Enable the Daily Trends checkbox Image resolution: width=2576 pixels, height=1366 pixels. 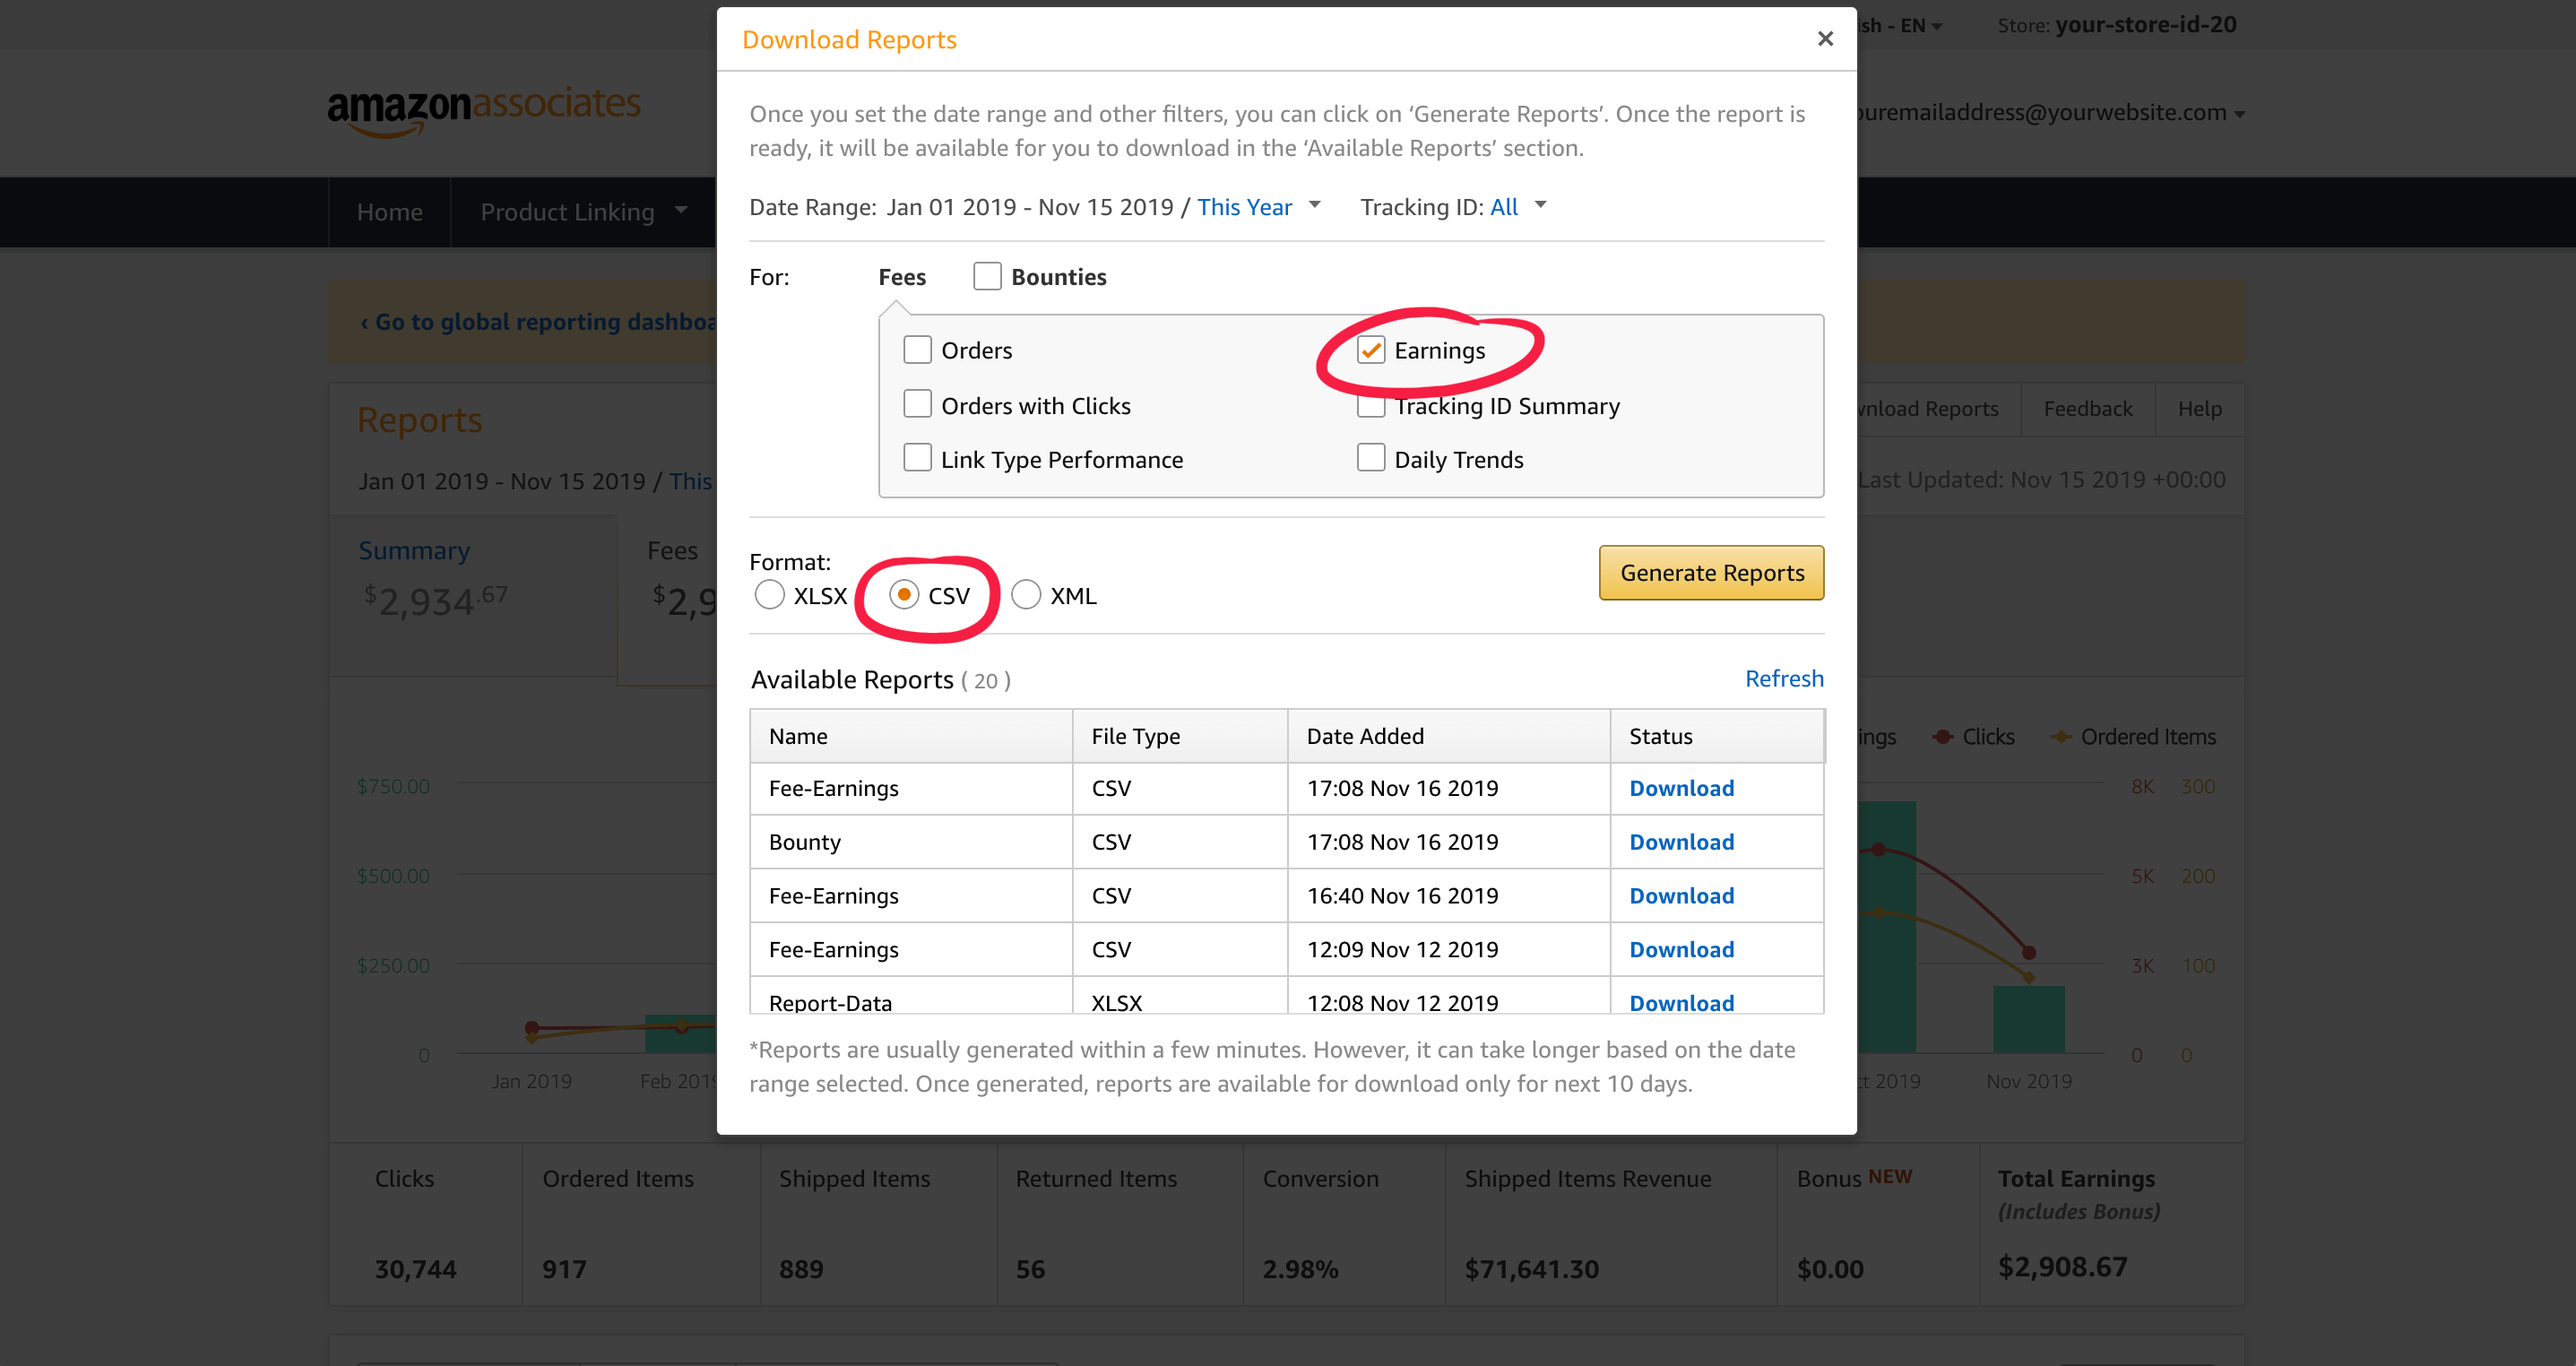1371,459
